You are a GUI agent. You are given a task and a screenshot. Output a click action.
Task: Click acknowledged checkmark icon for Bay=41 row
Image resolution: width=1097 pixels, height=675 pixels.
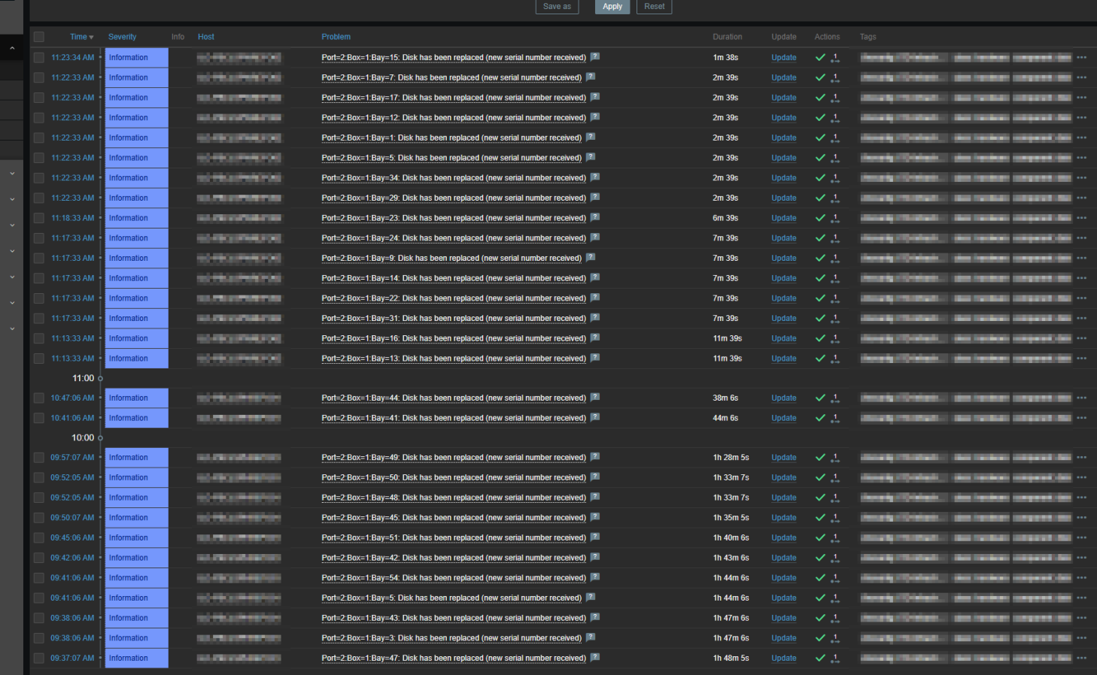click(821, 418)
